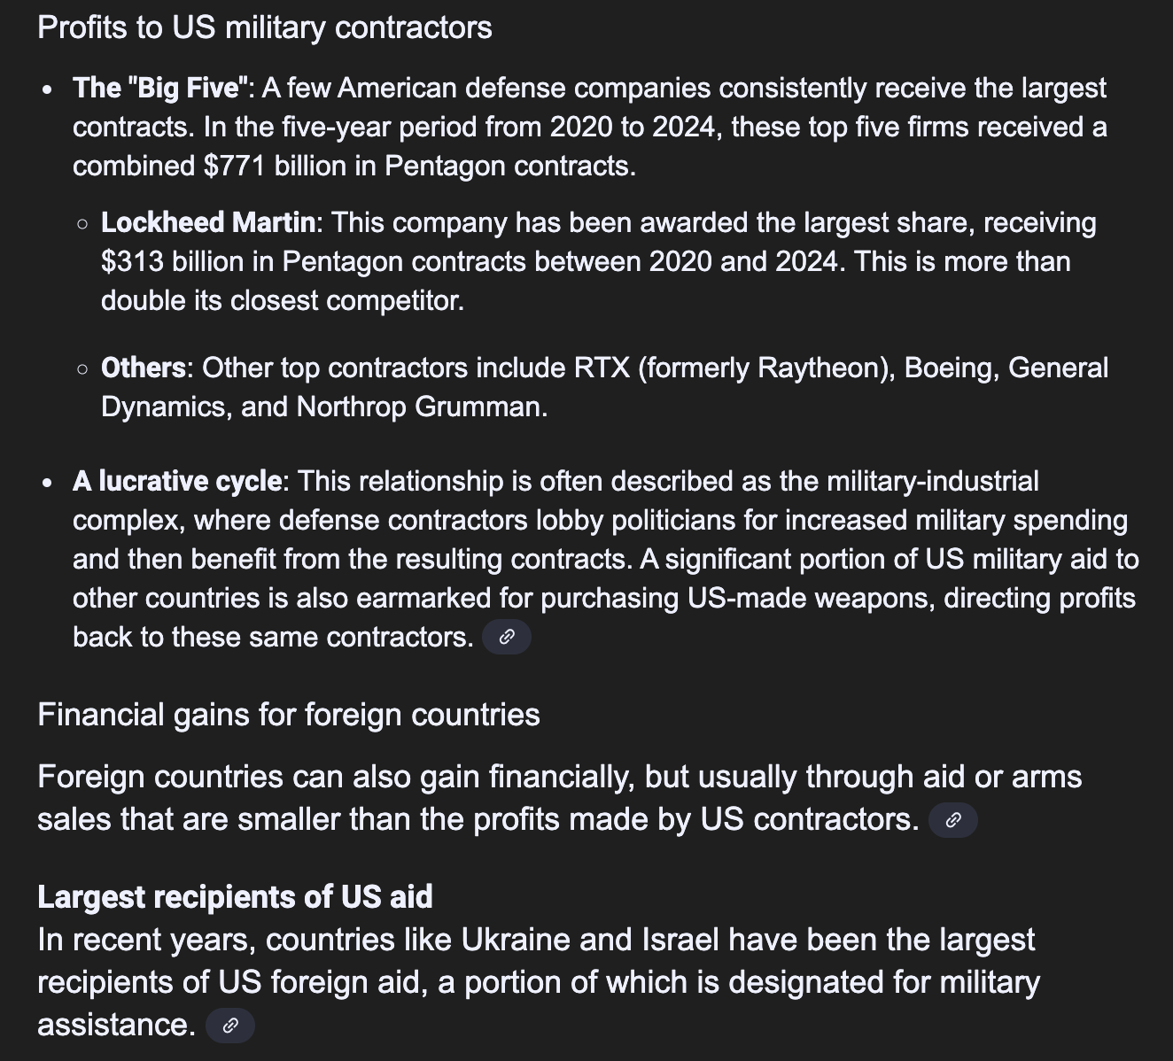Click the "Largest recipients of US aid" subheading
The width and height of the screenshot is (1173, 1061).
pos(235,897)
